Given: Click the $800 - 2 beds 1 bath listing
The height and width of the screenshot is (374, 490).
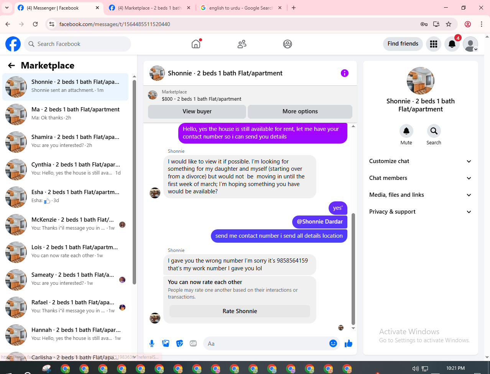Looking at the screenshot, I should click(x=201, y=99).
